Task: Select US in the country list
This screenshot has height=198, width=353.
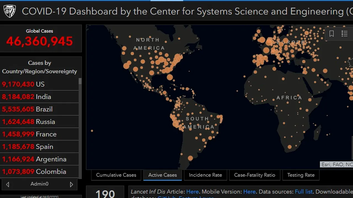Action: [39, 84]
